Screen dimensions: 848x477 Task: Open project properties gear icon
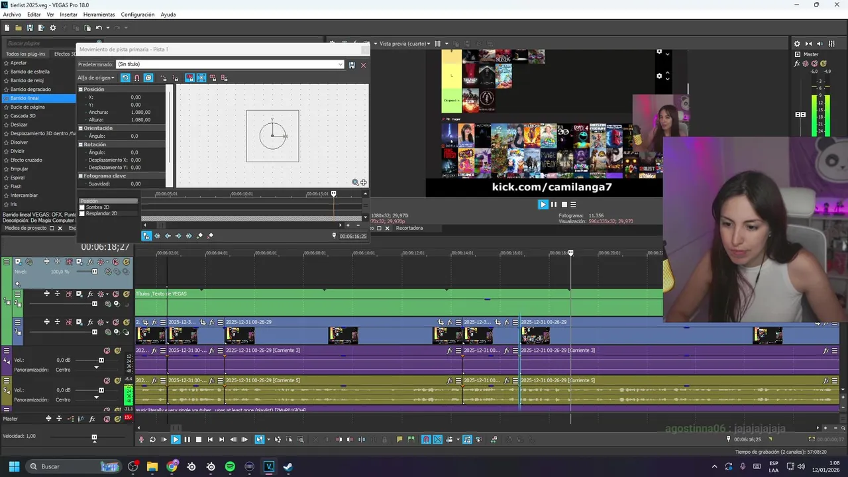coord(53,28)
